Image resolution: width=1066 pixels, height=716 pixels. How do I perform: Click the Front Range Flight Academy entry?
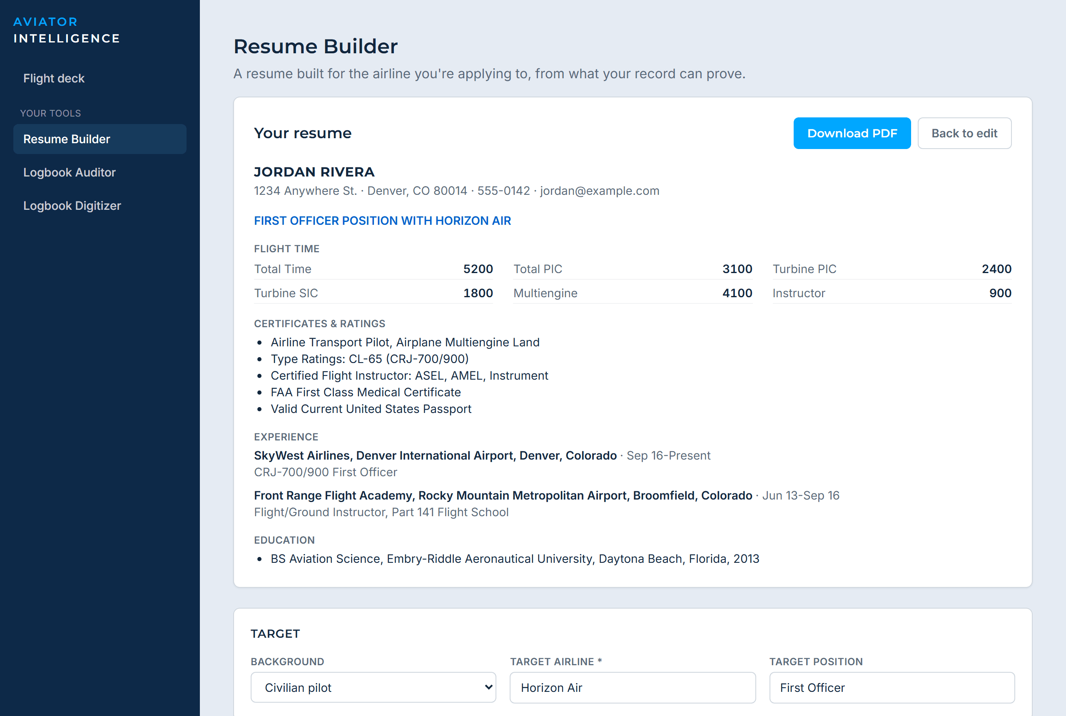click(503, 495)
